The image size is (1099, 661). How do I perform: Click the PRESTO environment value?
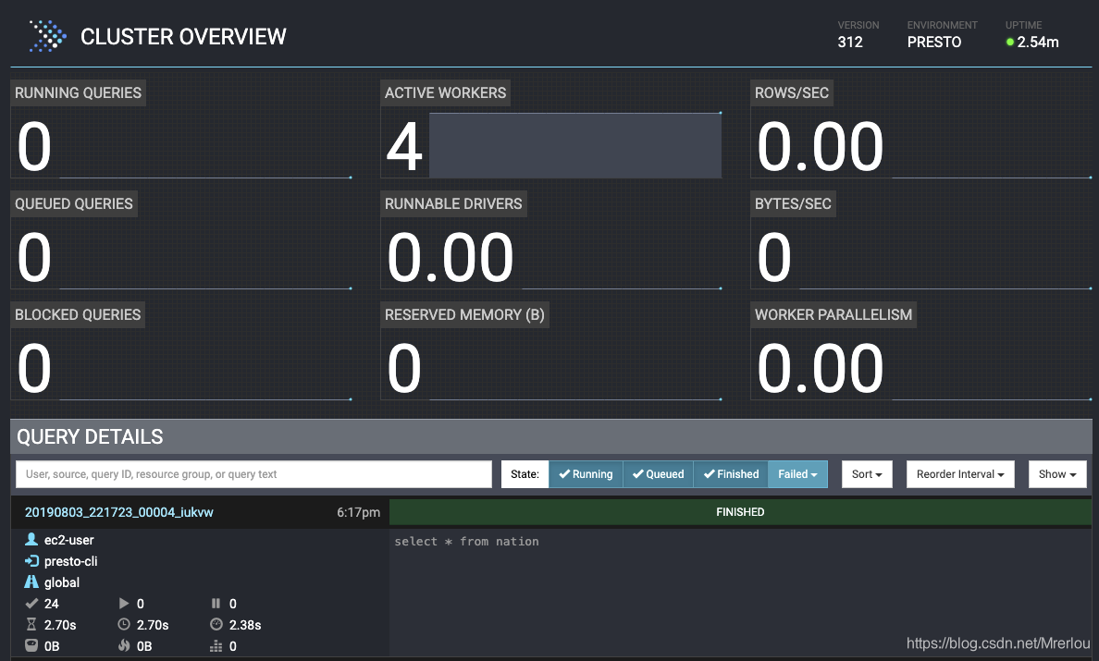coord(934,42)
